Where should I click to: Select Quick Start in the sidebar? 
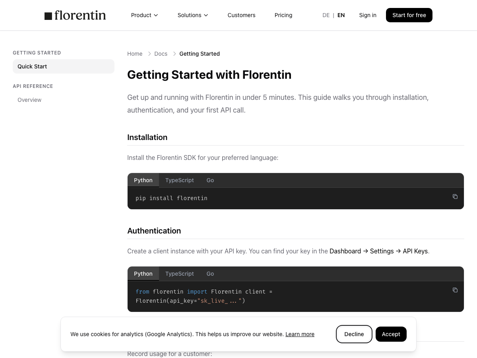click(32, 66)
